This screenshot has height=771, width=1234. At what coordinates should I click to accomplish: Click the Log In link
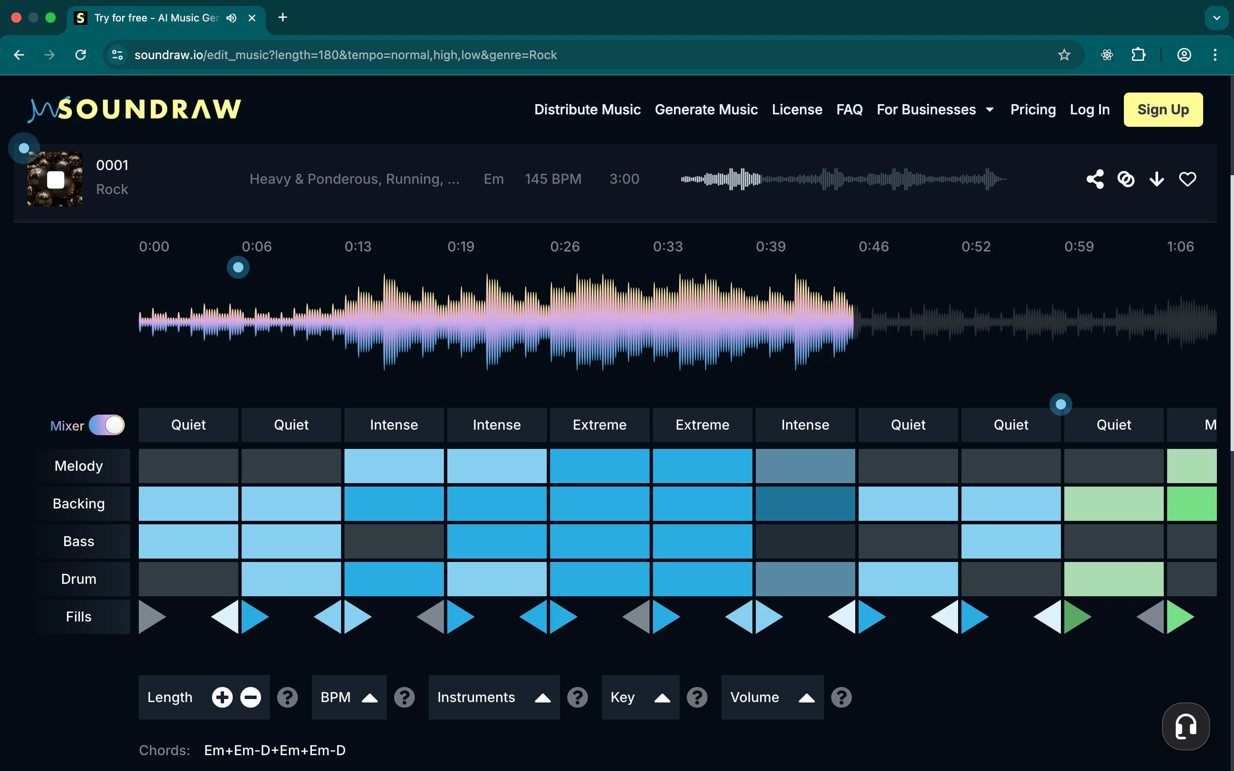point(1090,109)
